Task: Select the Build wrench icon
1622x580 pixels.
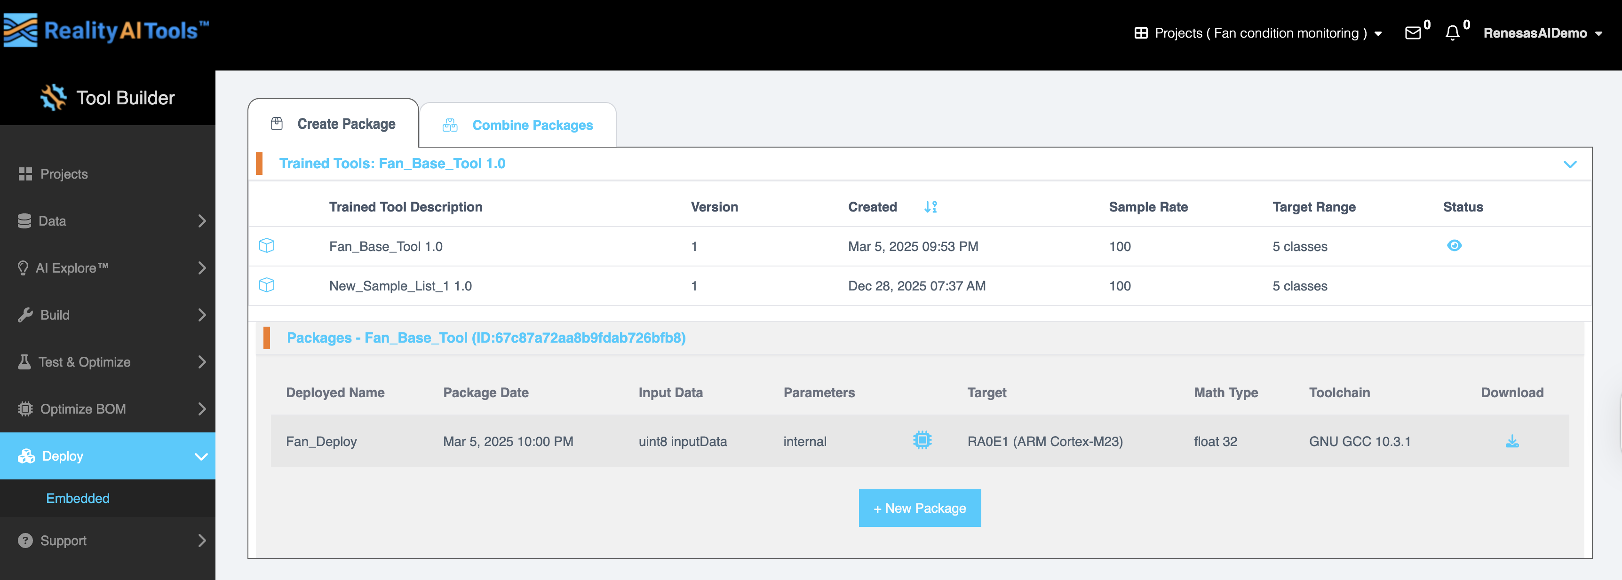Action: click(25, 314)
